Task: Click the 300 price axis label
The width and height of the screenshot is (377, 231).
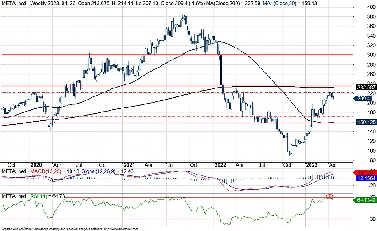Action: coord(371,55)
